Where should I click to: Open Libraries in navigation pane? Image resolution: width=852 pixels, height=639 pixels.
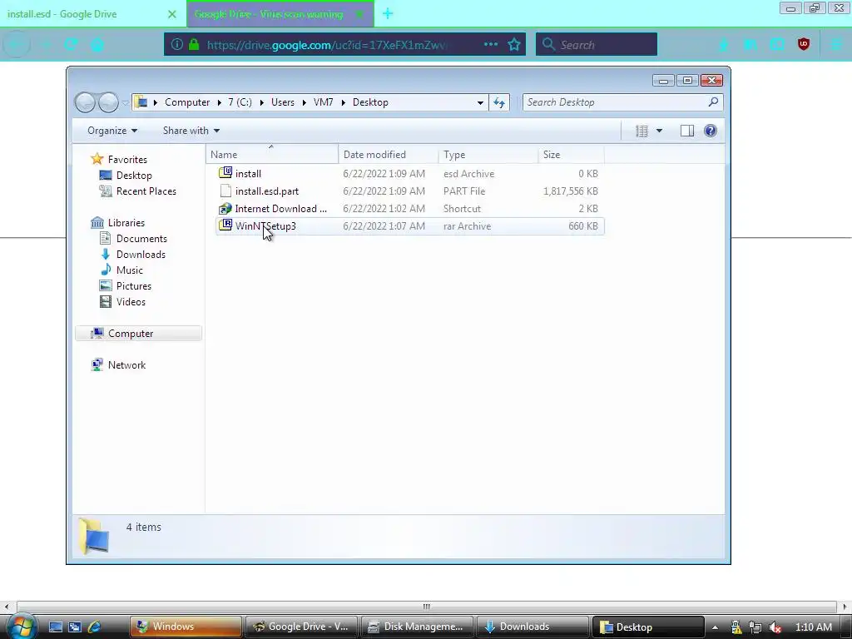[126, 222]
